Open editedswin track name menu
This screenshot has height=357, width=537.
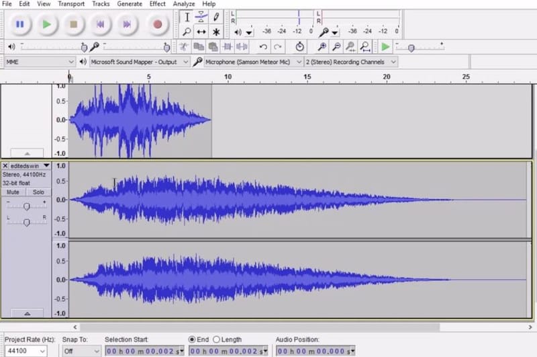pyautogui.click(x=30, y=165)
